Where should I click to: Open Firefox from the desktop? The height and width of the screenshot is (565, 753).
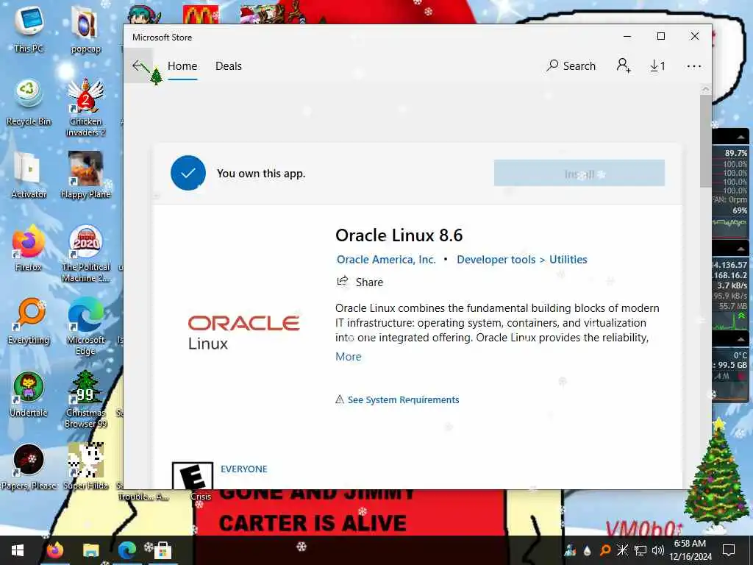(29, 248)
